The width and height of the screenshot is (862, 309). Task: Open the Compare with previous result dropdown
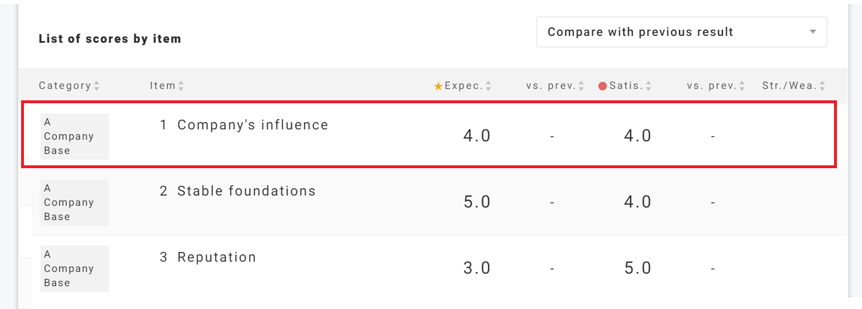[x=681, y=32]
